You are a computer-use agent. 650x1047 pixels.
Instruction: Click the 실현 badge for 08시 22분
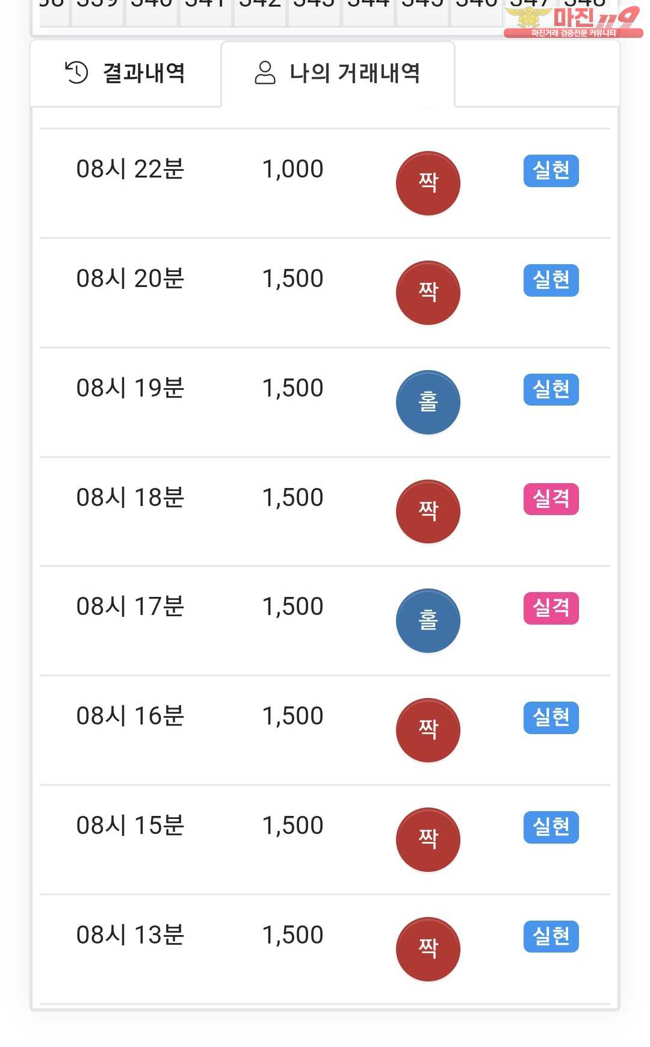tap(551, 171)
